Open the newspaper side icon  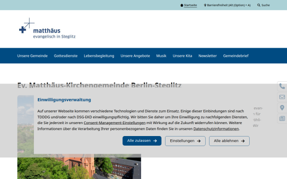pos(282,118)
